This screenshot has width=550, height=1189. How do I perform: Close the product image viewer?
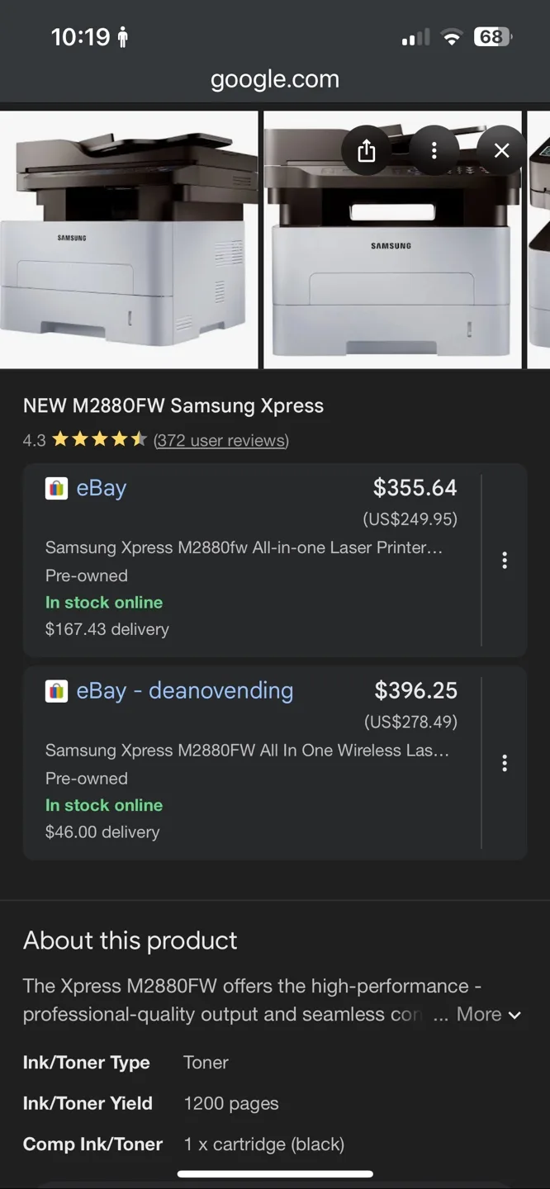click(x=501, y=151)
